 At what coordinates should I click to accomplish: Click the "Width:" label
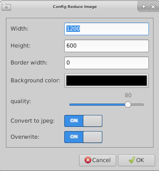19,29
